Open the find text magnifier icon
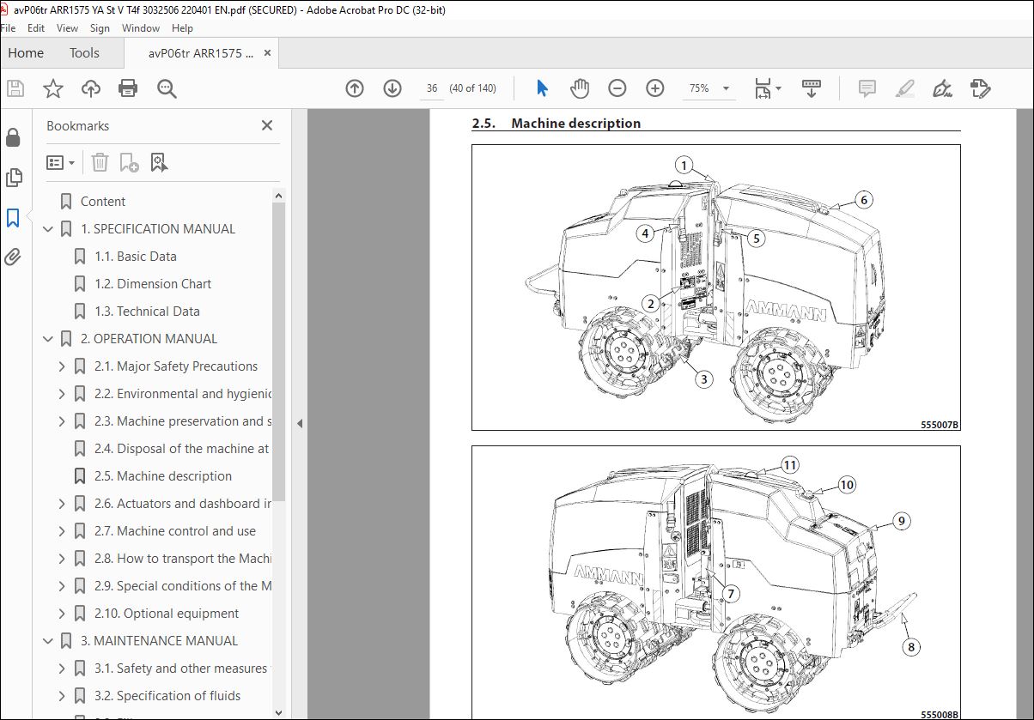This screenshot has width=1034, height=720. point(167,88)
